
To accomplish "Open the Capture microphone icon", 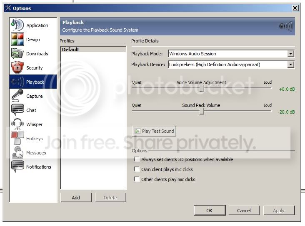I will point(17,96).
